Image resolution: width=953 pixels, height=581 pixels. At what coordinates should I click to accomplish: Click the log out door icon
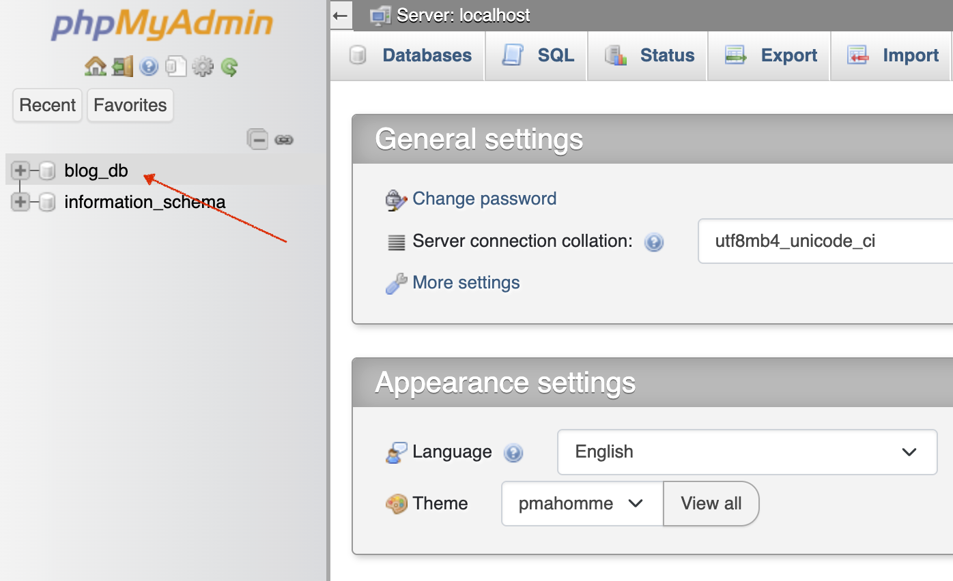click(x=123, y=66)
